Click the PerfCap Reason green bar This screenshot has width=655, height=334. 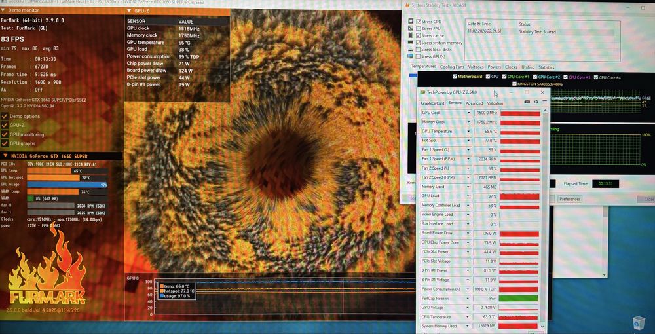(x=519, y=299)
